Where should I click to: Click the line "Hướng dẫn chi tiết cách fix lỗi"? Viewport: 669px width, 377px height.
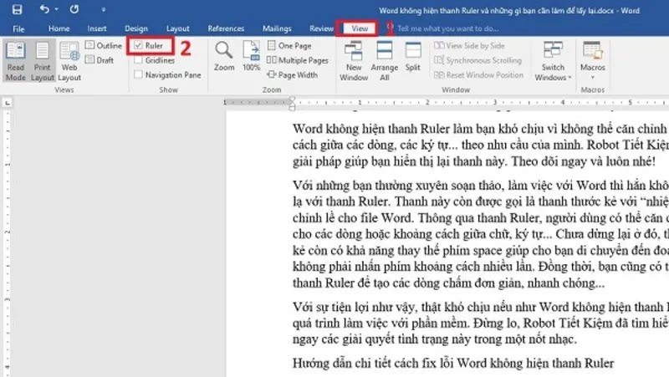[x=453, y=364]
